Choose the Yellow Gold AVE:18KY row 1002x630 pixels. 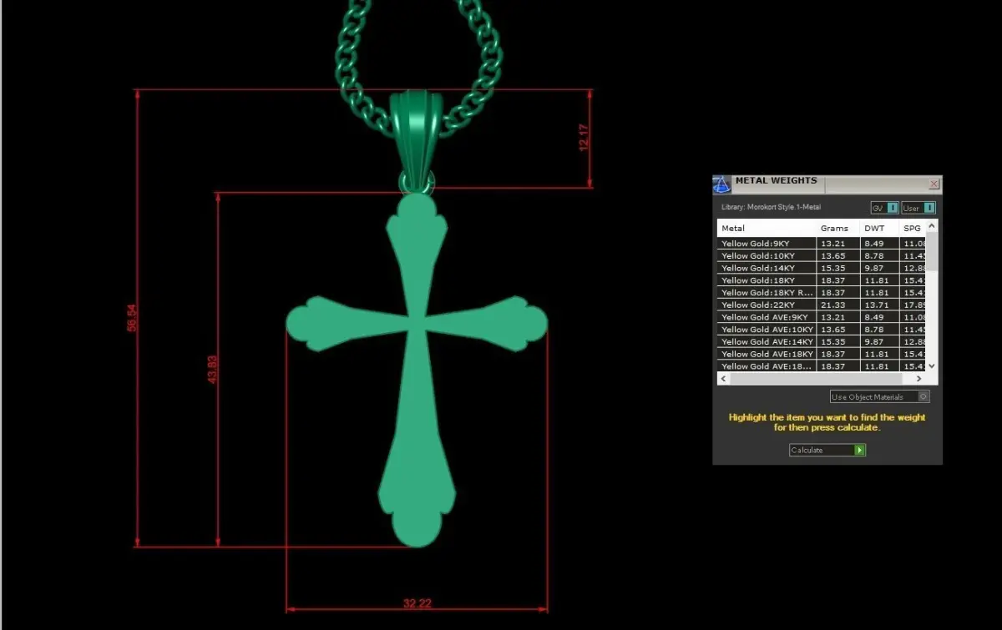click(x=822, y=354)
